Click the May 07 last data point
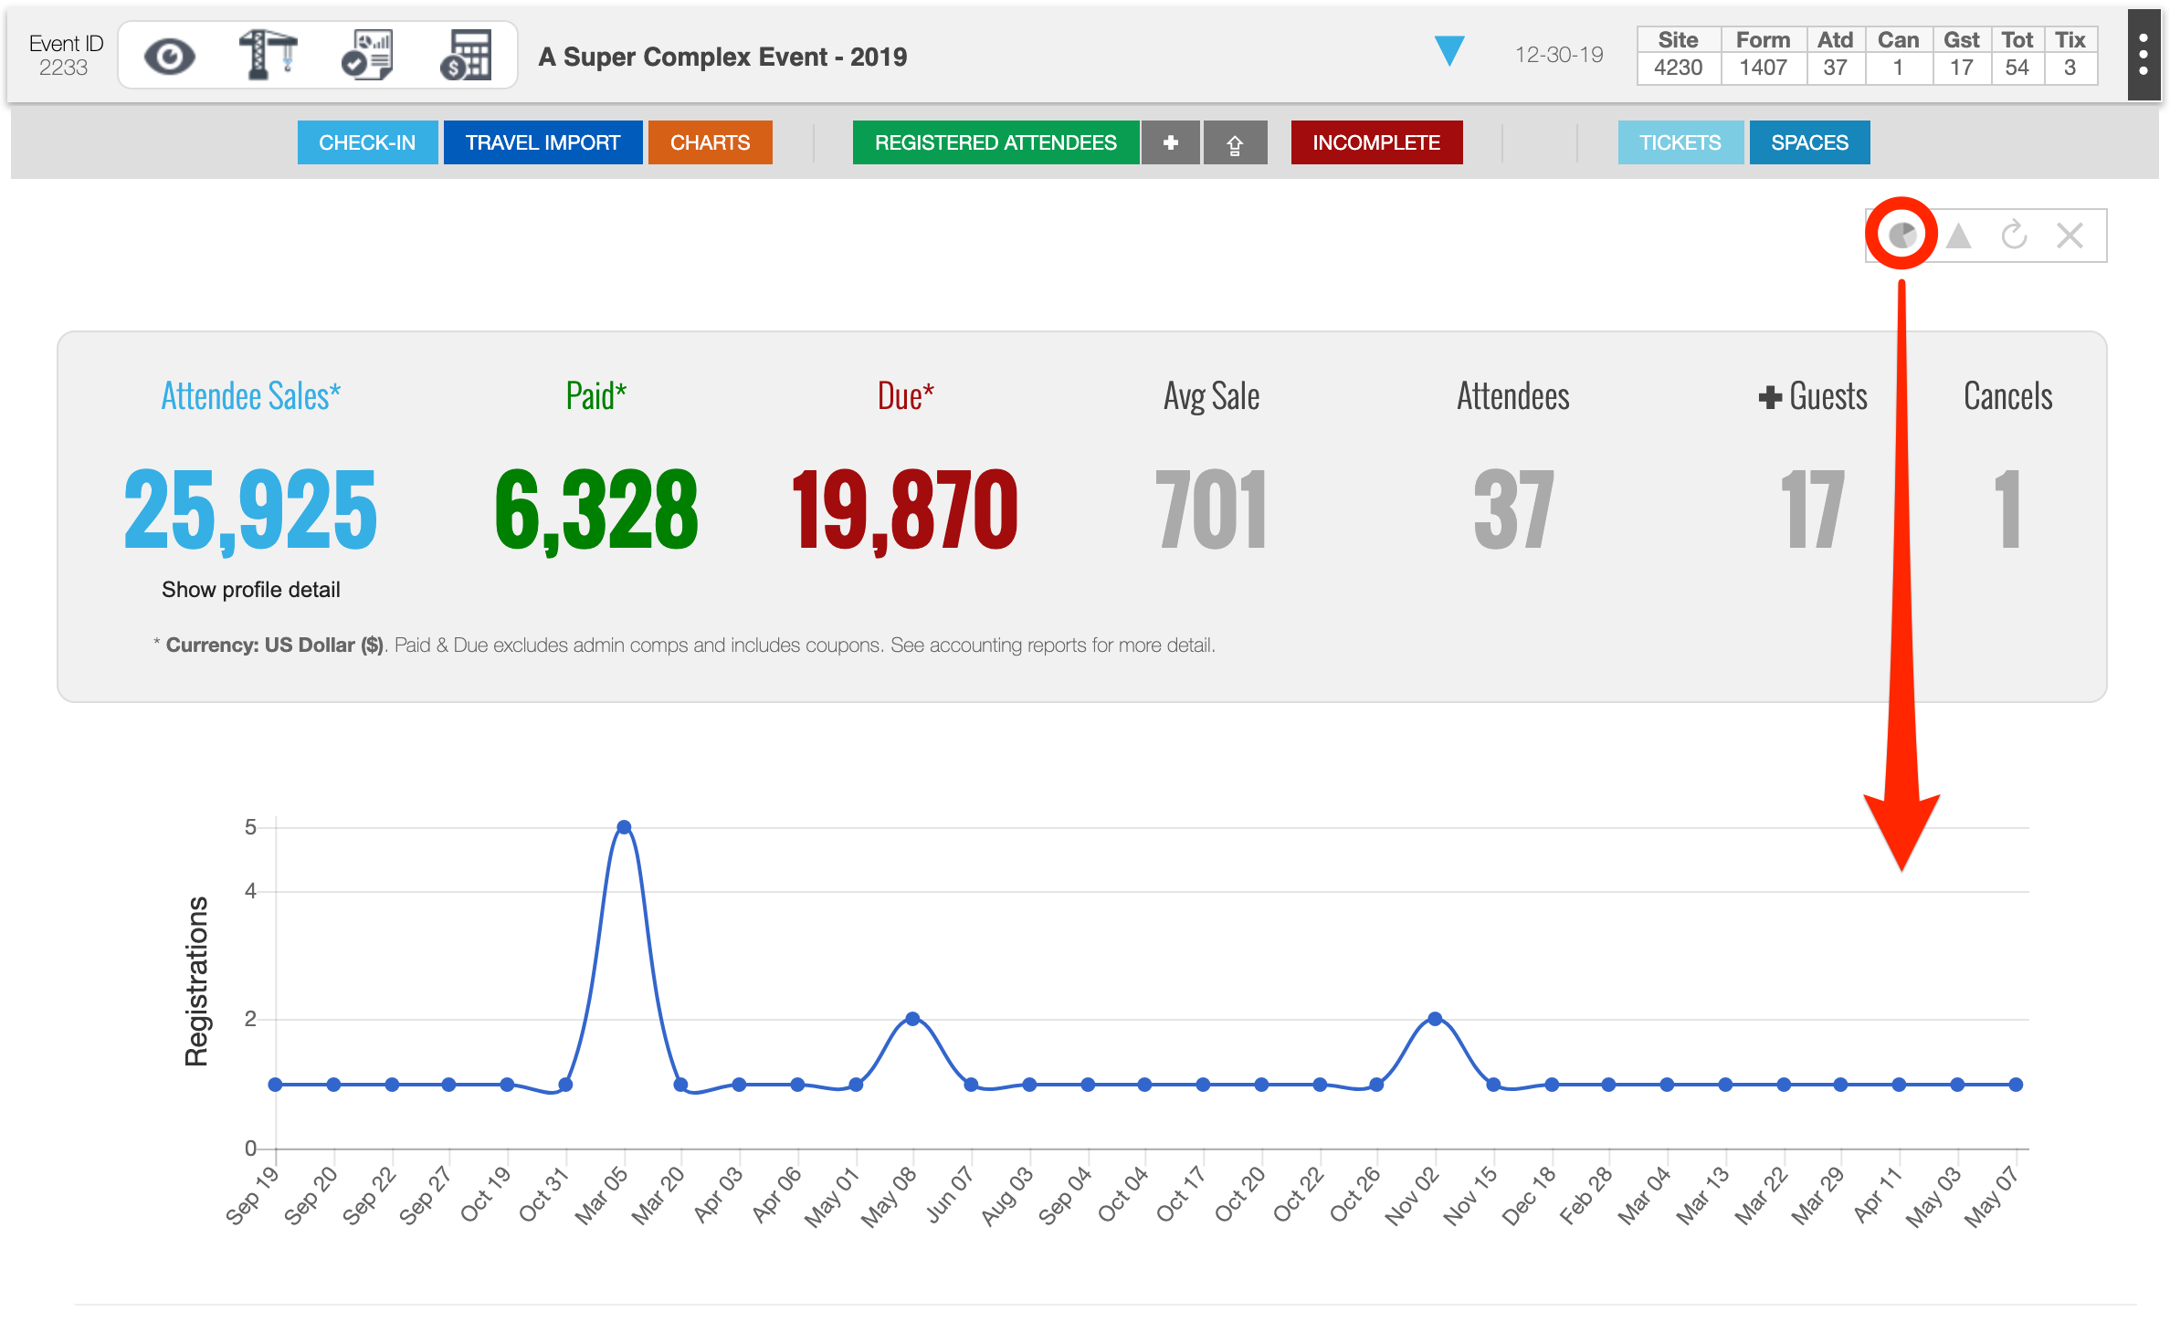Image resolution: width=2170 pixels, height=1322 pixels. (2016, 1085)
